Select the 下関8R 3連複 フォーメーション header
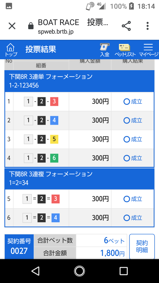The width and height of the screenshot is (159, 283). coord(79,179)
